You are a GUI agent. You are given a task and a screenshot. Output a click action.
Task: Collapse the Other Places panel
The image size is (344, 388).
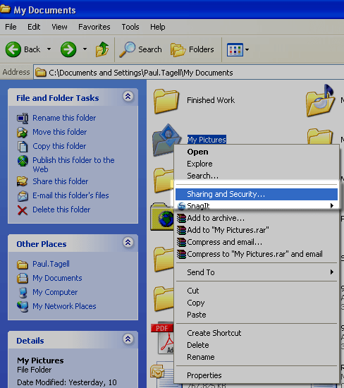(x=128, y=242)
